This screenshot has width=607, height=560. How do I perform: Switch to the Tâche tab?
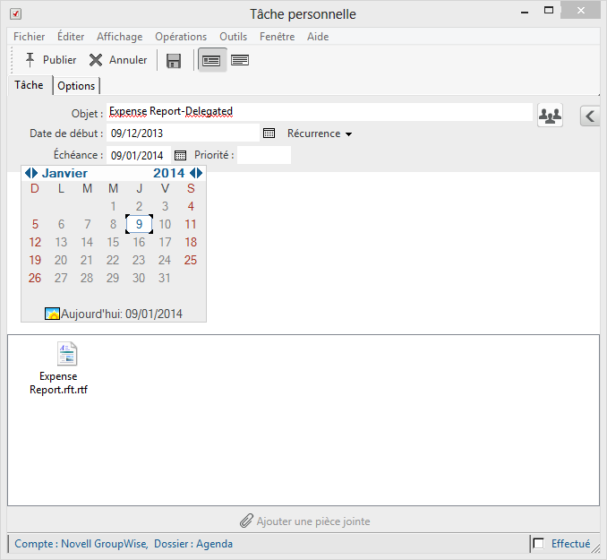click(x=29, y=85)
